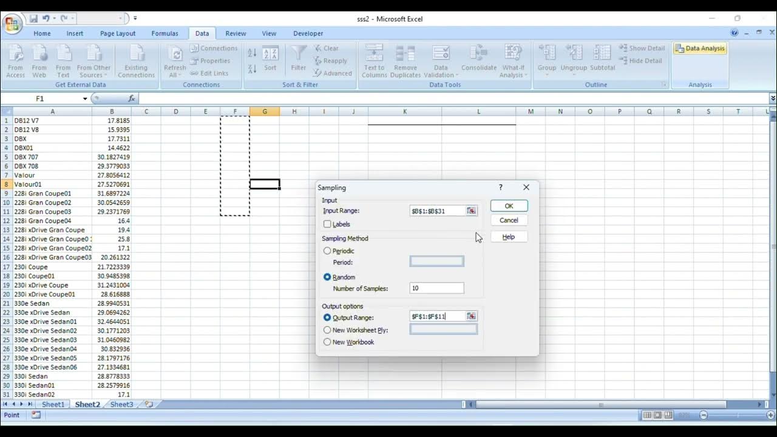Click Cancel in the Sampling dialog
The image size is (777, 437).
coord(509,220)
